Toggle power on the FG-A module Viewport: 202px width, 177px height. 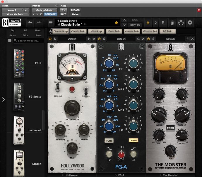coord(99,39)
